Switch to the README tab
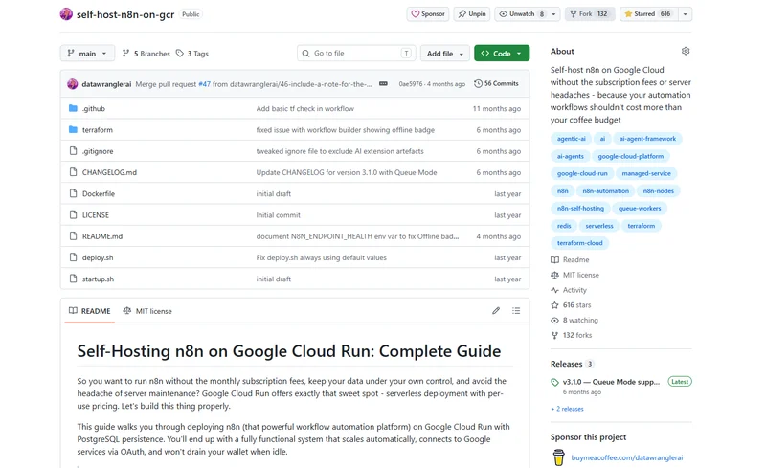Image resolution: width=766 pixels, height=468 pixels. [89, 311]
